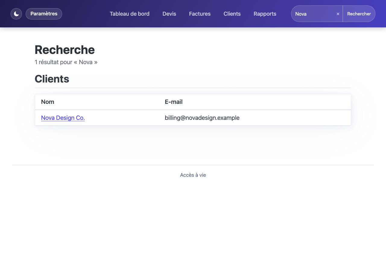Screen dimensions: 386x271
Task: Open the Paramètres settings
Action: 44,14
